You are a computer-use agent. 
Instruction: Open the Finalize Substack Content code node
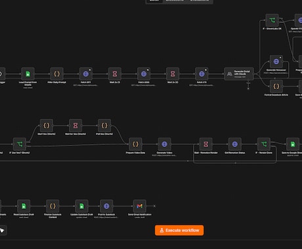click(x=53, y=206)
